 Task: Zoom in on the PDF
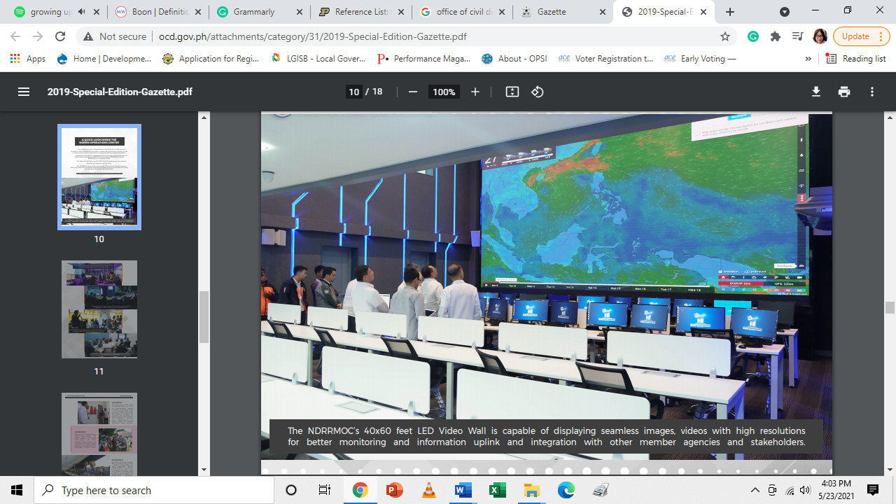475,92
